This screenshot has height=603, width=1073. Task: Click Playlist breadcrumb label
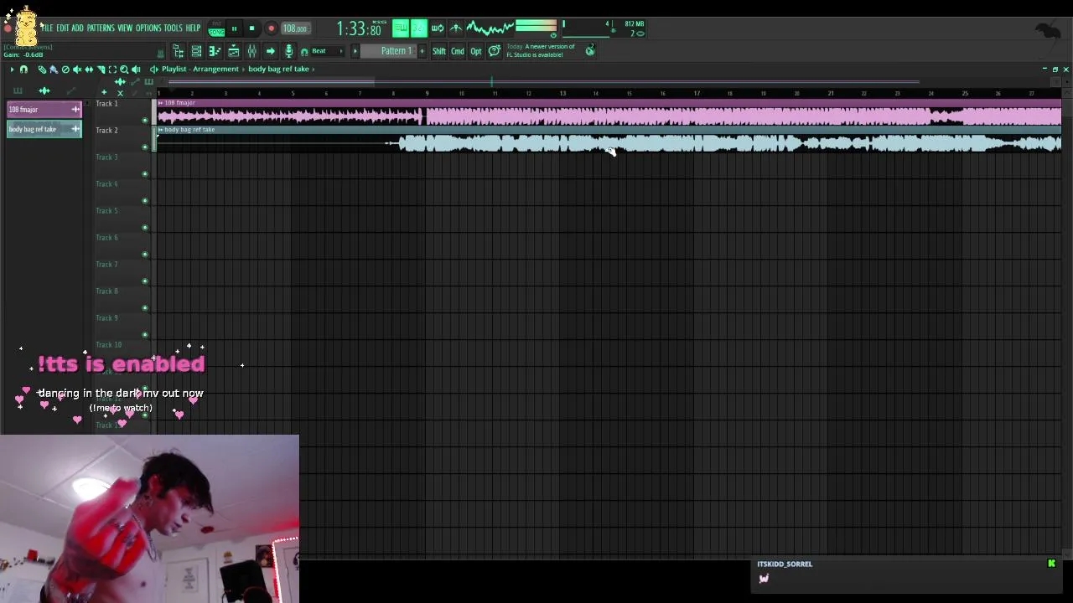[174, 69]
